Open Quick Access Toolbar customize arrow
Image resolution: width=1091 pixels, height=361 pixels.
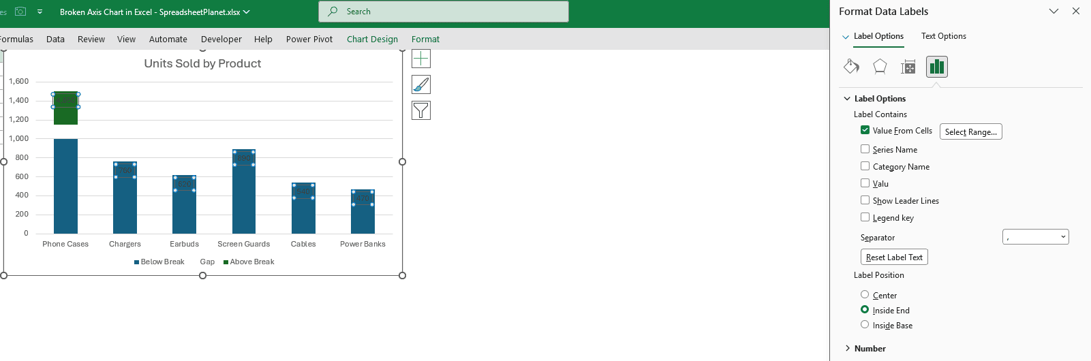tap(40, 12)
